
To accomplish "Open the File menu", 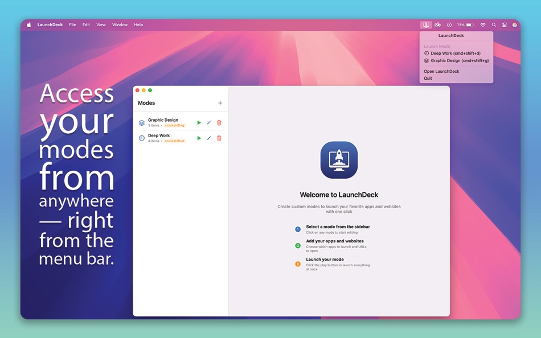I will pyautogui.click(x=72, y=25).
